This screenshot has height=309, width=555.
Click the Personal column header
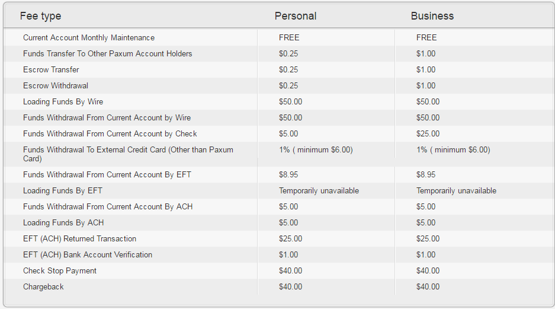[295, 16]
